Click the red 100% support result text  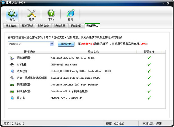coord(143,44)
